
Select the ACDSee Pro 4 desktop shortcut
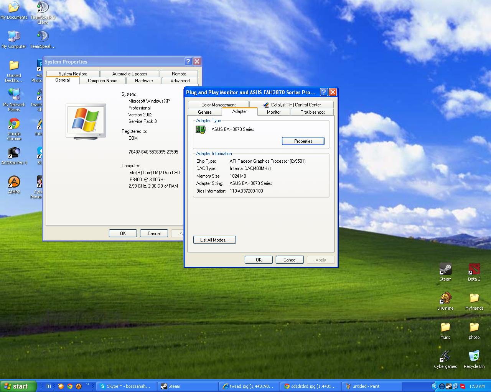(14, 156)
